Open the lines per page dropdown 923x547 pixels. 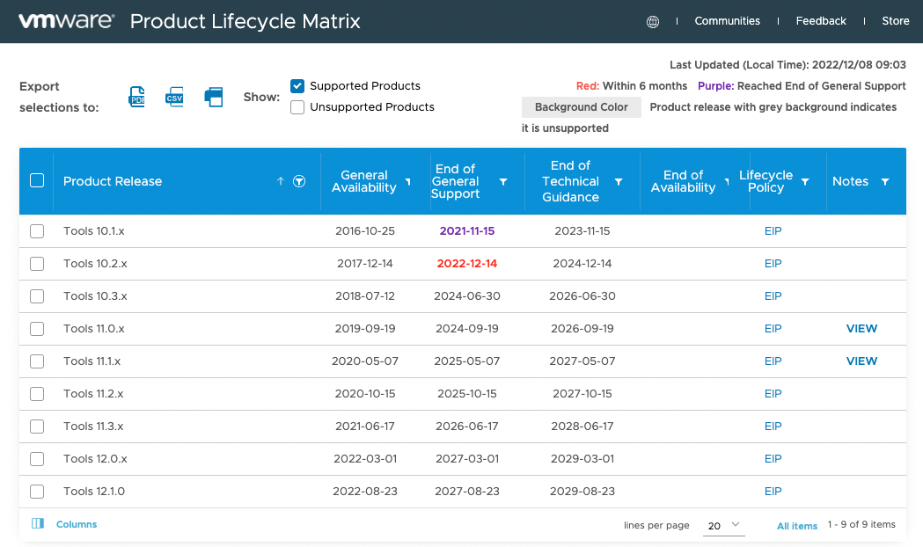(x=724, y=525)
